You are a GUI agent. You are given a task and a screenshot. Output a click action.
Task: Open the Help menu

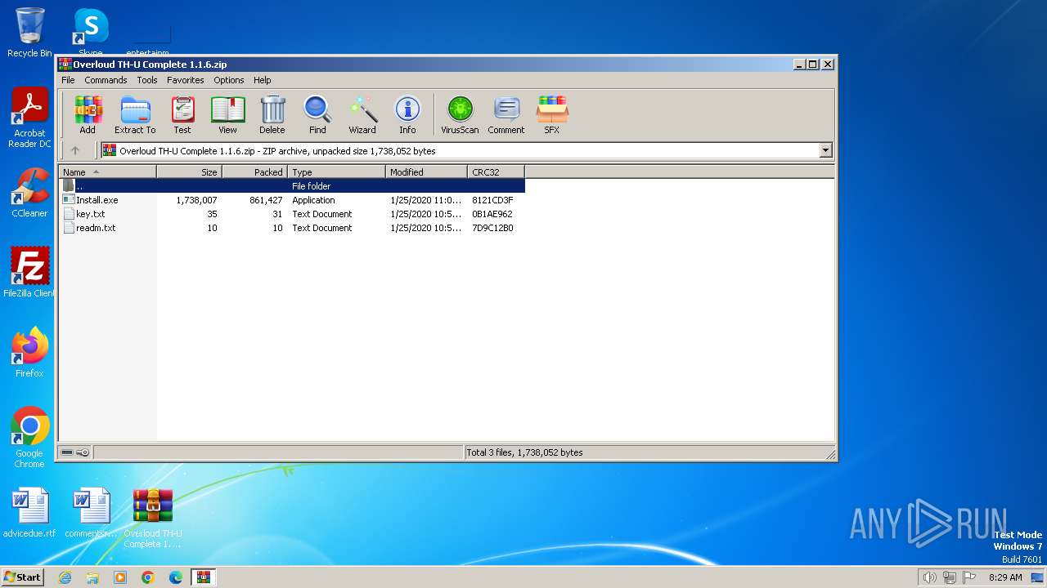tap(262, 80)
